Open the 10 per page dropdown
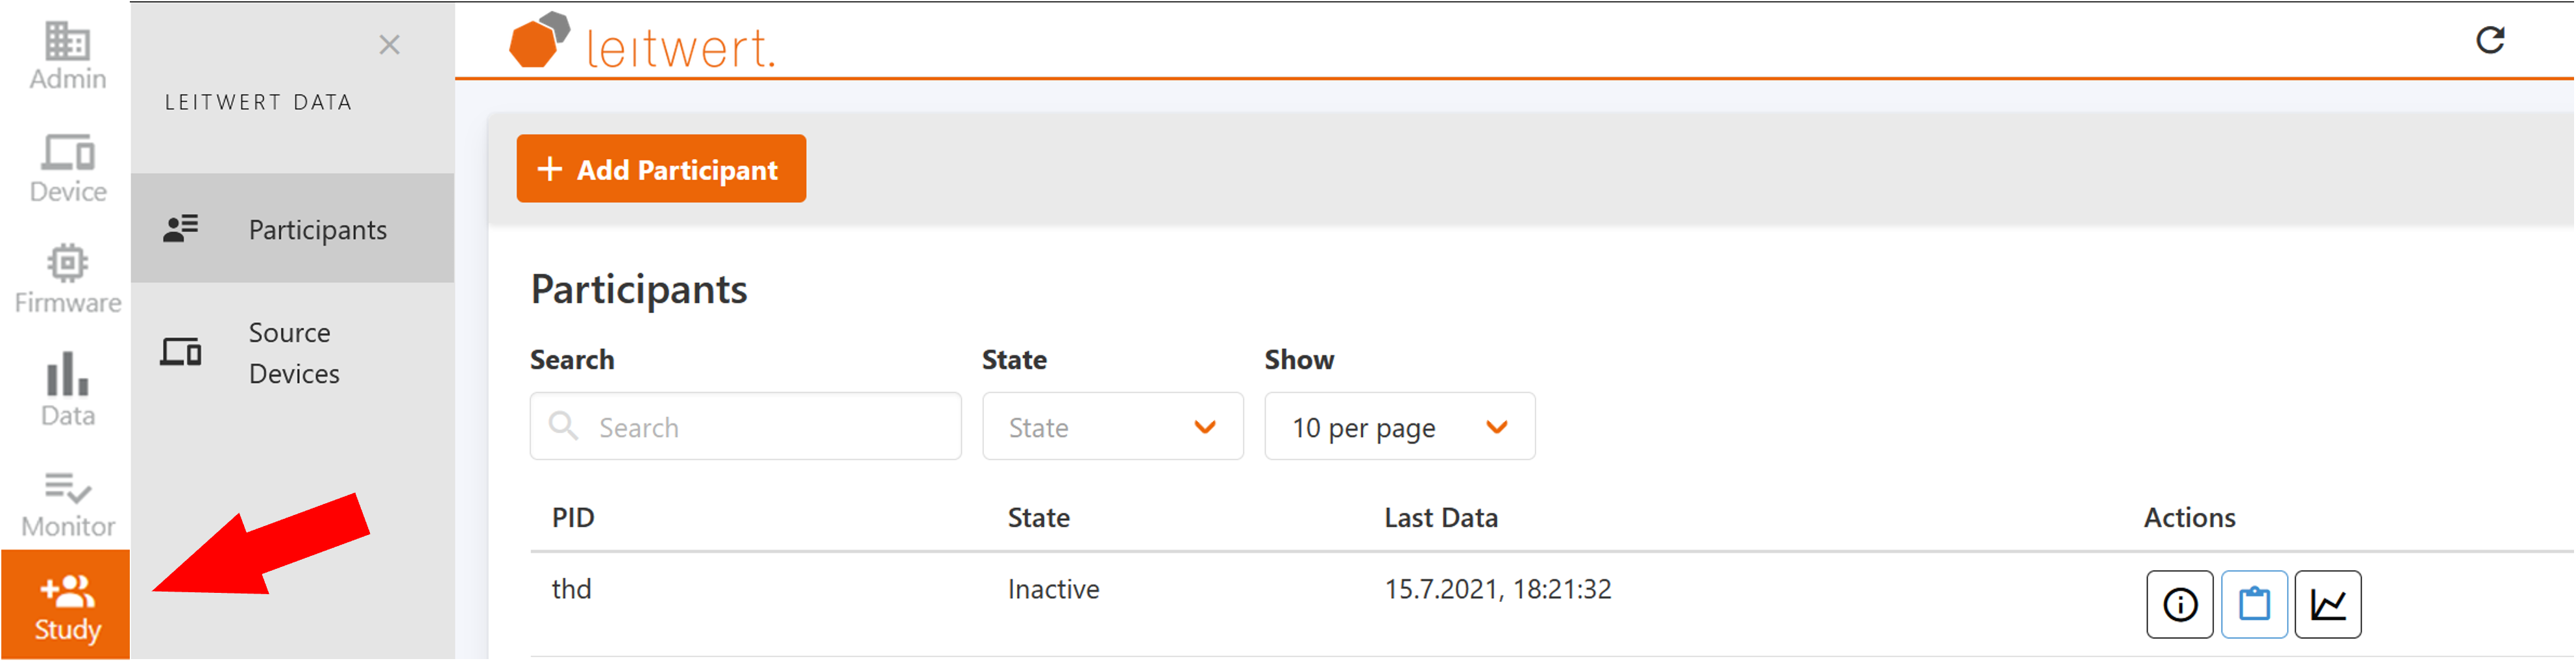The image size is (2576, 663). click(x=1398, y=427)
